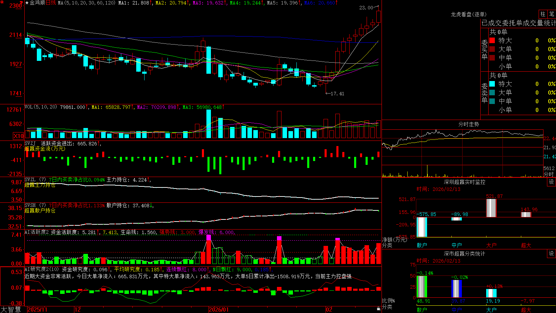Click the 超赢主力持仓 label
556x313 pixels.
tap(40, 185)
